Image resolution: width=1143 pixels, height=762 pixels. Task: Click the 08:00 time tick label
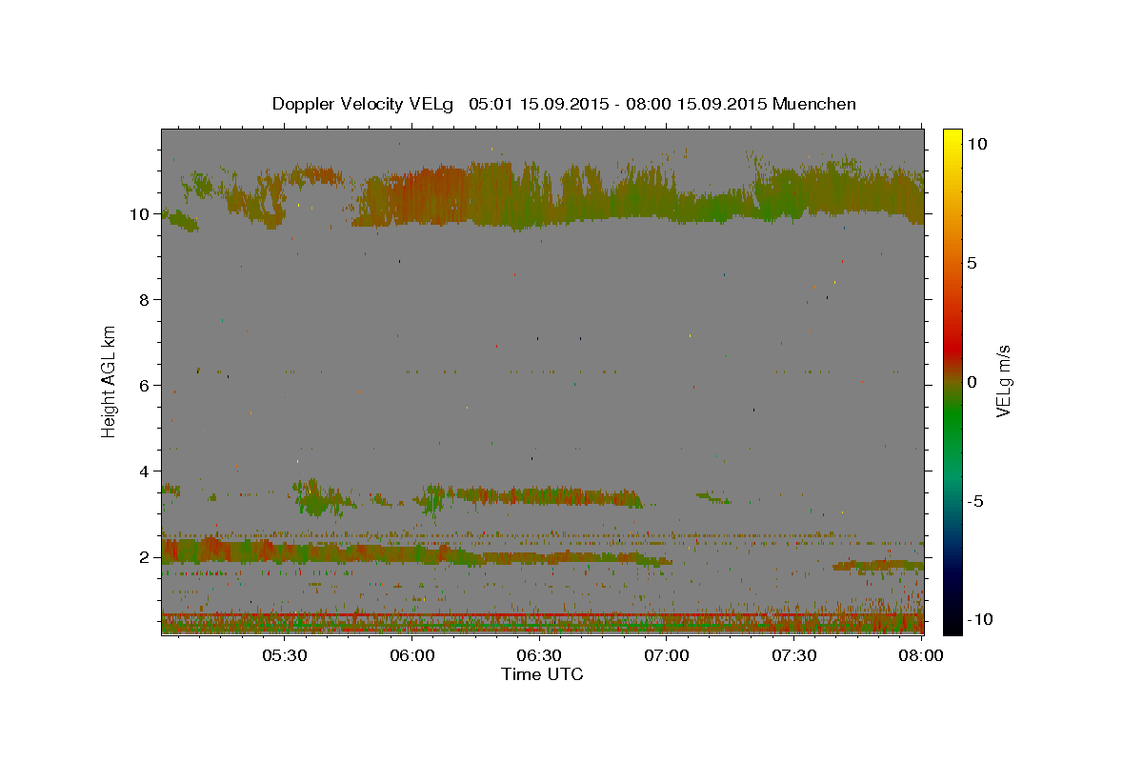click(x=920, y=655)
